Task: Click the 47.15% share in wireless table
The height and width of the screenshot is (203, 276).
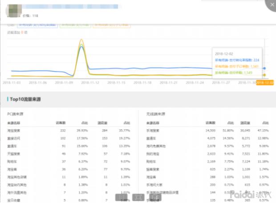Action: click(x=263, y=131)
